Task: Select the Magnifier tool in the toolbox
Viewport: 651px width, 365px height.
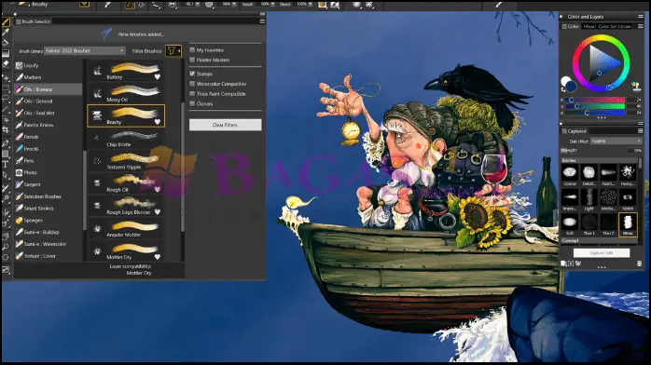Action: tap(6, 248)
